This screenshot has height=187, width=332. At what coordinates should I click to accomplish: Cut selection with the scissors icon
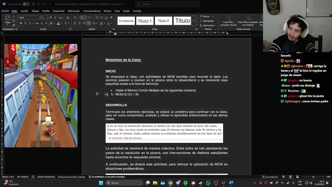[13, 16]
